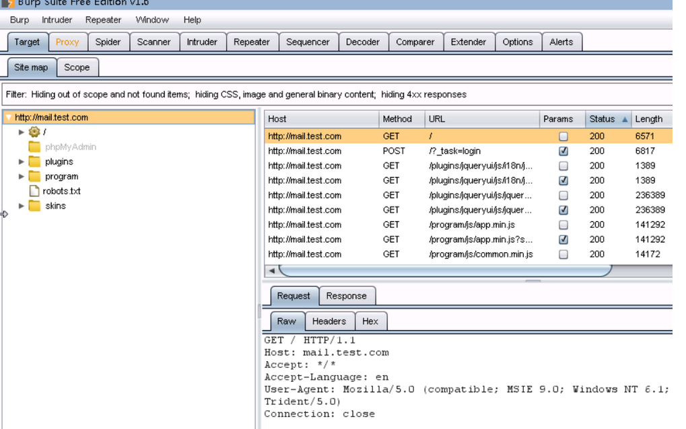Open the Repeater tool tab

pos(252,42)
